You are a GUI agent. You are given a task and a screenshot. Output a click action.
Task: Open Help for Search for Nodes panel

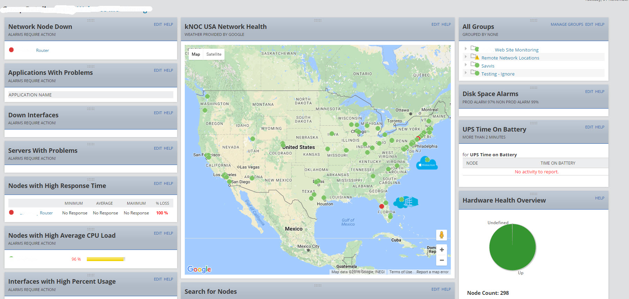click(446, 289)
